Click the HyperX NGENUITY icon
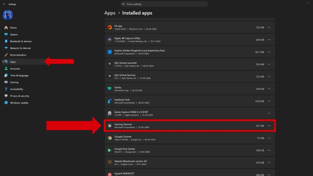 point(110,174)
